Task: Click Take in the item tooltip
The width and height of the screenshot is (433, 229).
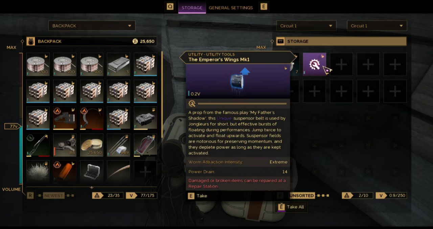Action: point(198,196)
